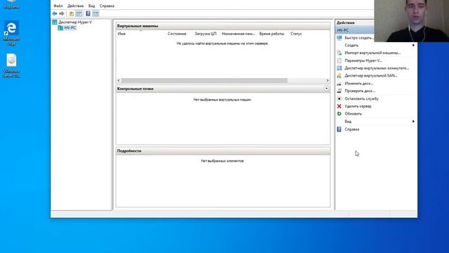Image resolution: width=449 pixels, height=253 pixels.
Task: Click Проверить диск... action
Action: pos(360,91)
